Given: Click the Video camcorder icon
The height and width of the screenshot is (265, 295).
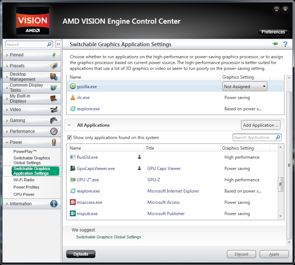Looking at the screenshot, I should tap(54, 110).
